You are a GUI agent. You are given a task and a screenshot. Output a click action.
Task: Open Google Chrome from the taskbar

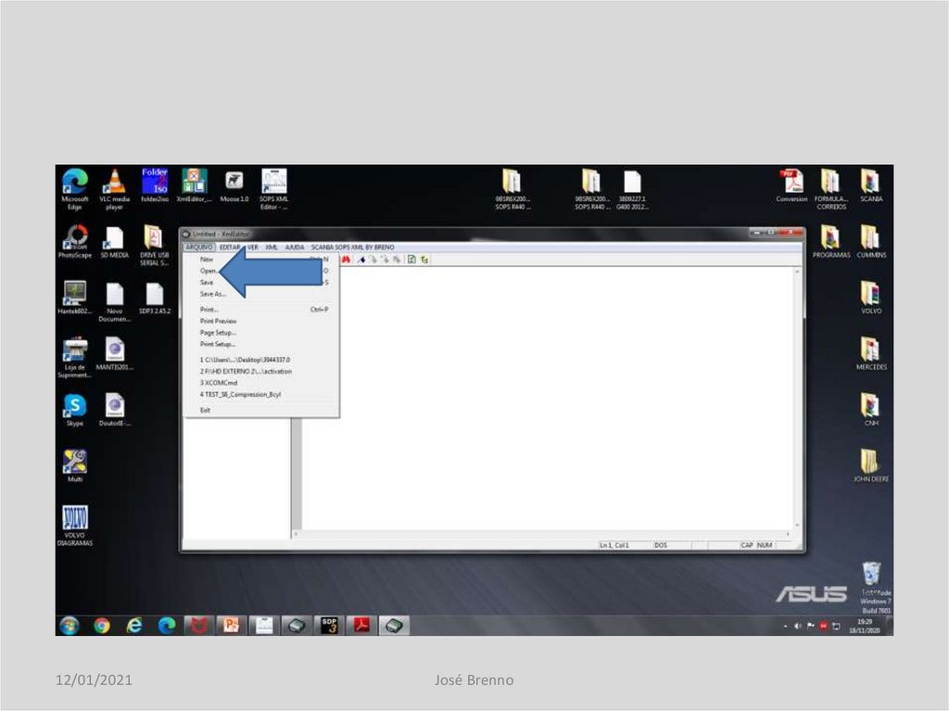click(x=102, y=626)
